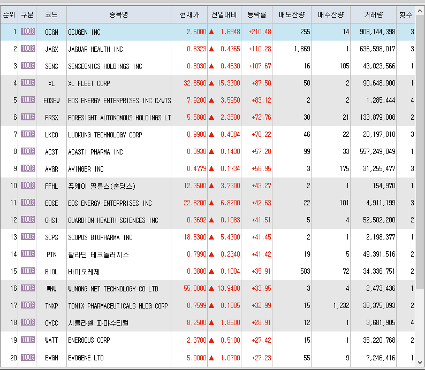The height and width of the screenshot is (370, 425).
Task: Select 바이오레제 stock name
Action: [x=84, y=272]
